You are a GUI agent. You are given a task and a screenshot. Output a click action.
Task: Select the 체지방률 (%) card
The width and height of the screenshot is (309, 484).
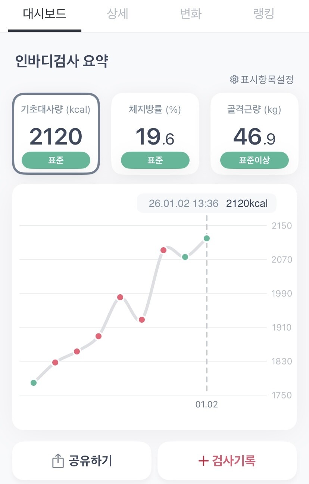(155, 134)
